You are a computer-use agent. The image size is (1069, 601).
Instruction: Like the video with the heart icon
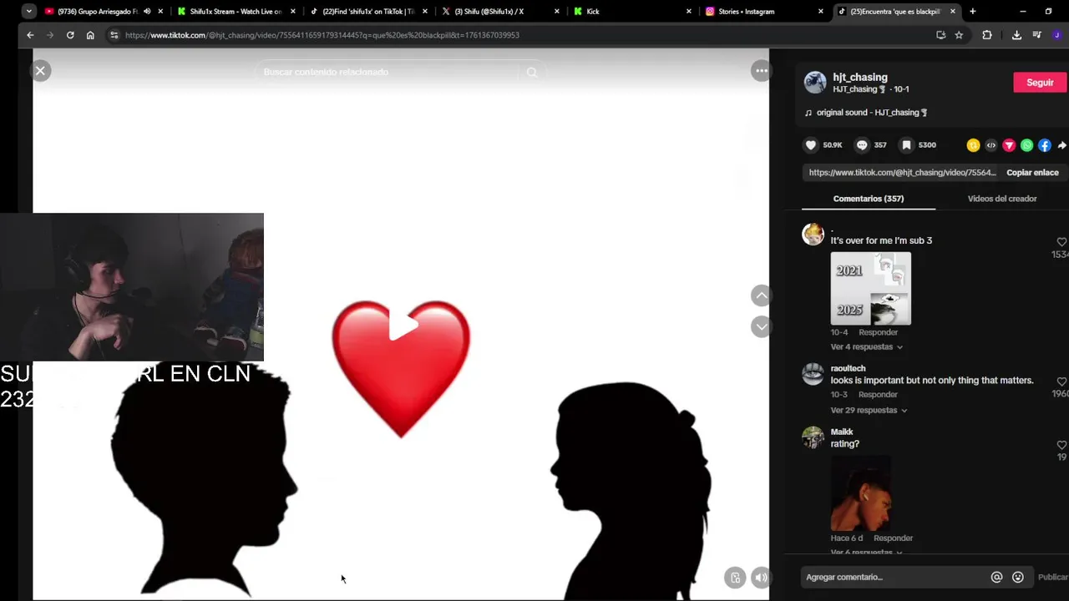coord(810,145)
